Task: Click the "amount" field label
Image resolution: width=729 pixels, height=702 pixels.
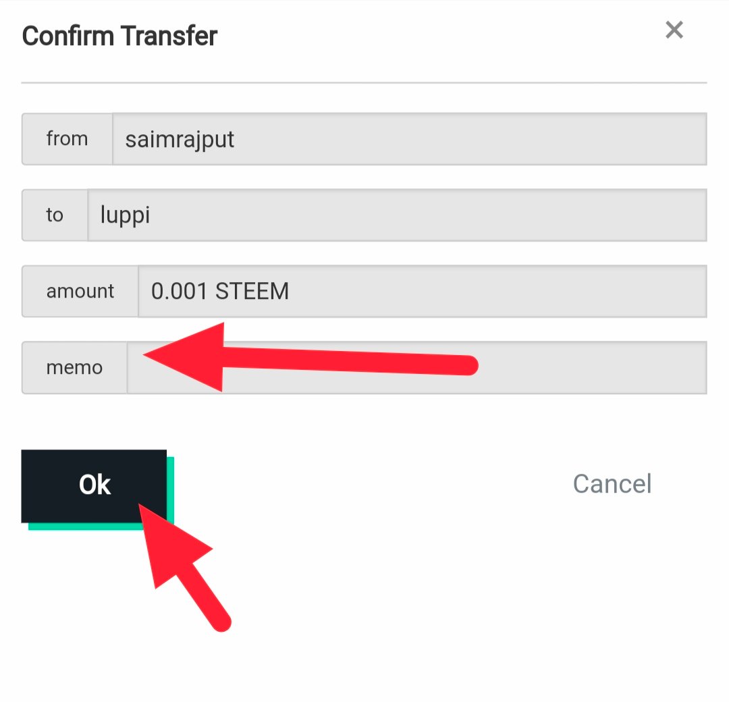Action: [80, 292]
